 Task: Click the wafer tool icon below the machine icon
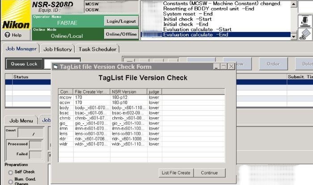pyautogui.click(x=305, y=34)
